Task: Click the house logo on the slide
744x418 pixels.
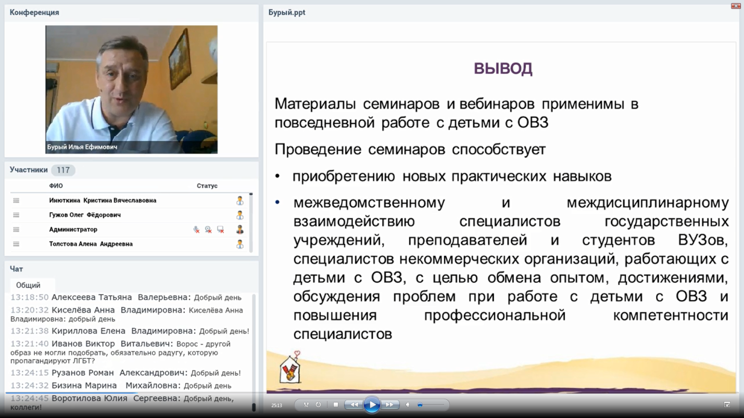Action: point(290,368)
